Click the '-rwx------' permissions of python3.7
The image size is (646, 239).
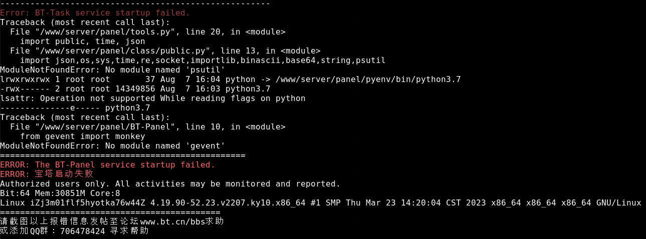point(25,89)
